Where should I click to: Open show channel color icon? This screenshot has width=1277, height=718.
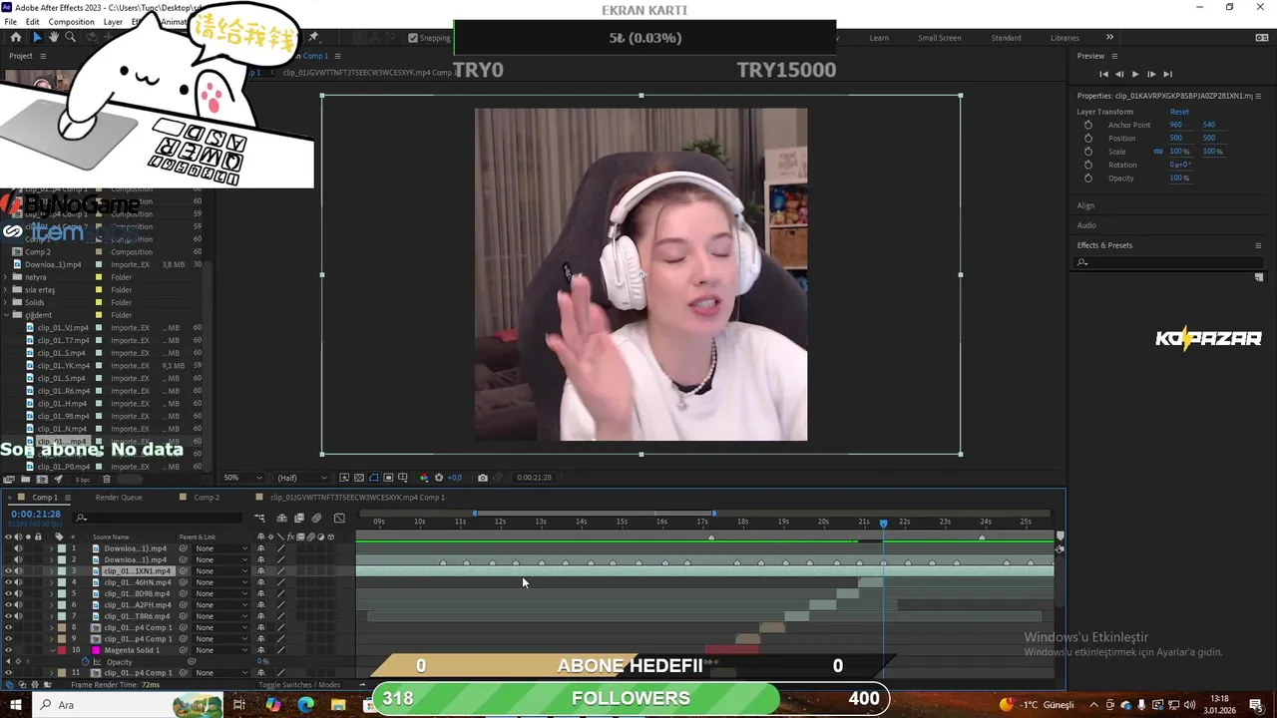pyautogui.click(x=424, y=478)
